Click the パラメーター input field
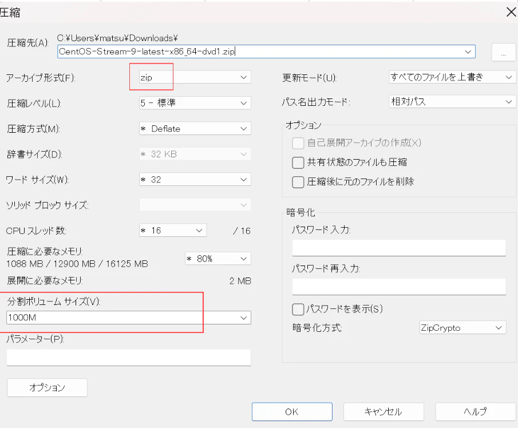The height and width of the screenshot is (428, 518). coord(129,357)
